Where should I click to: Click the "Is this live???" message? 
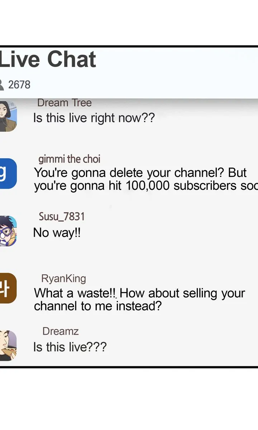coord(70,347)
